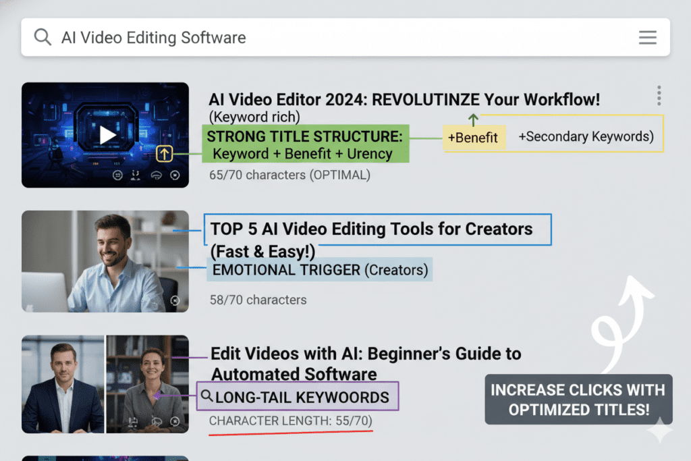
Task: Click the camera icon on the third thumbnail
Action: click(x=132, y=421)
